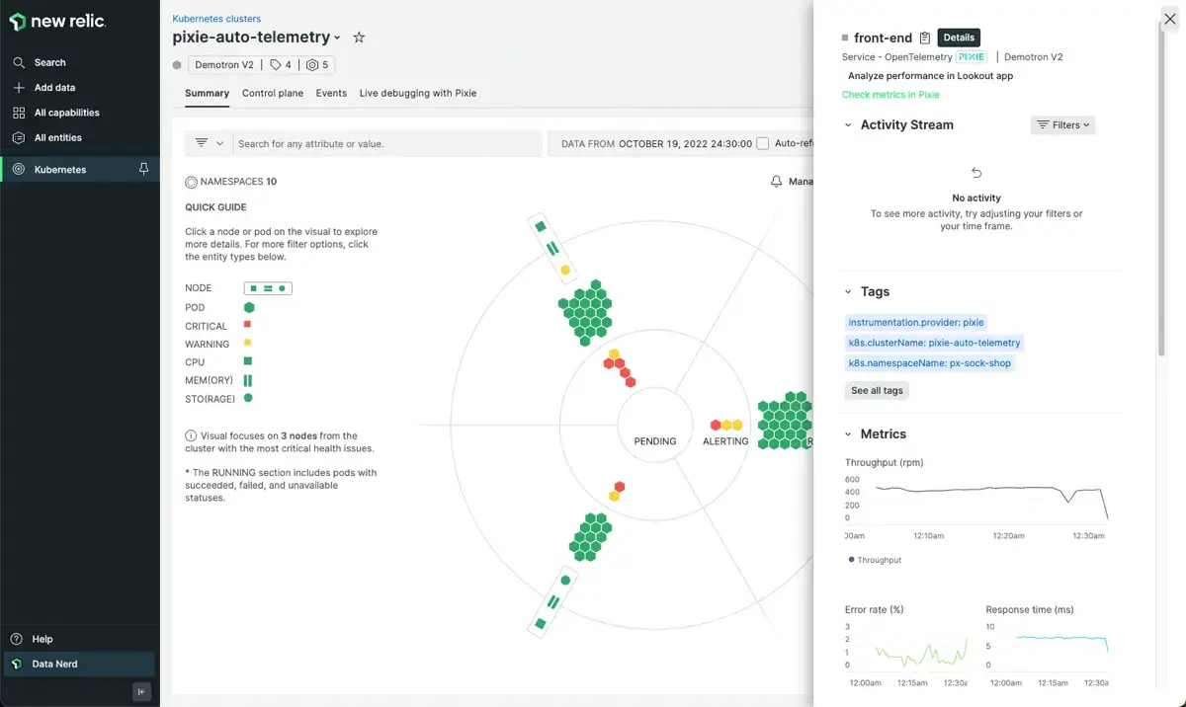1186x707 pixels.
Task: Copy front-end entity name clipboard icon
Action: 925,39
